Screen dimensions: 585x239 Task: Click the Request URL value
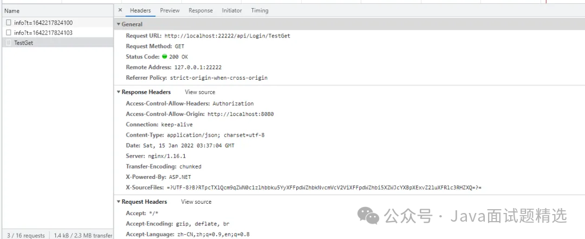[x=227, y=36]
